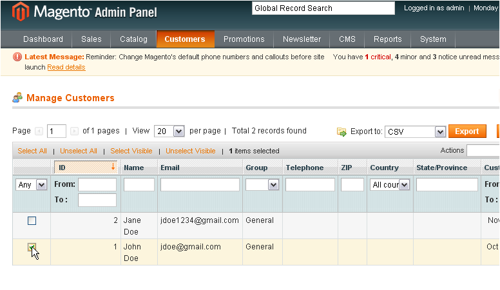The width and height of the screenshot is (500, 290).
Task: Open the Sales menu
Action: pyautogui.click(x=91, y=39)
